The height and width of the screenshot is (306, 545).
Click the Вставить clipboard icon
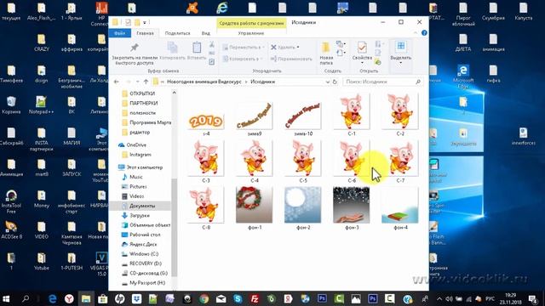pyautogui.click(x=197, y=51)
